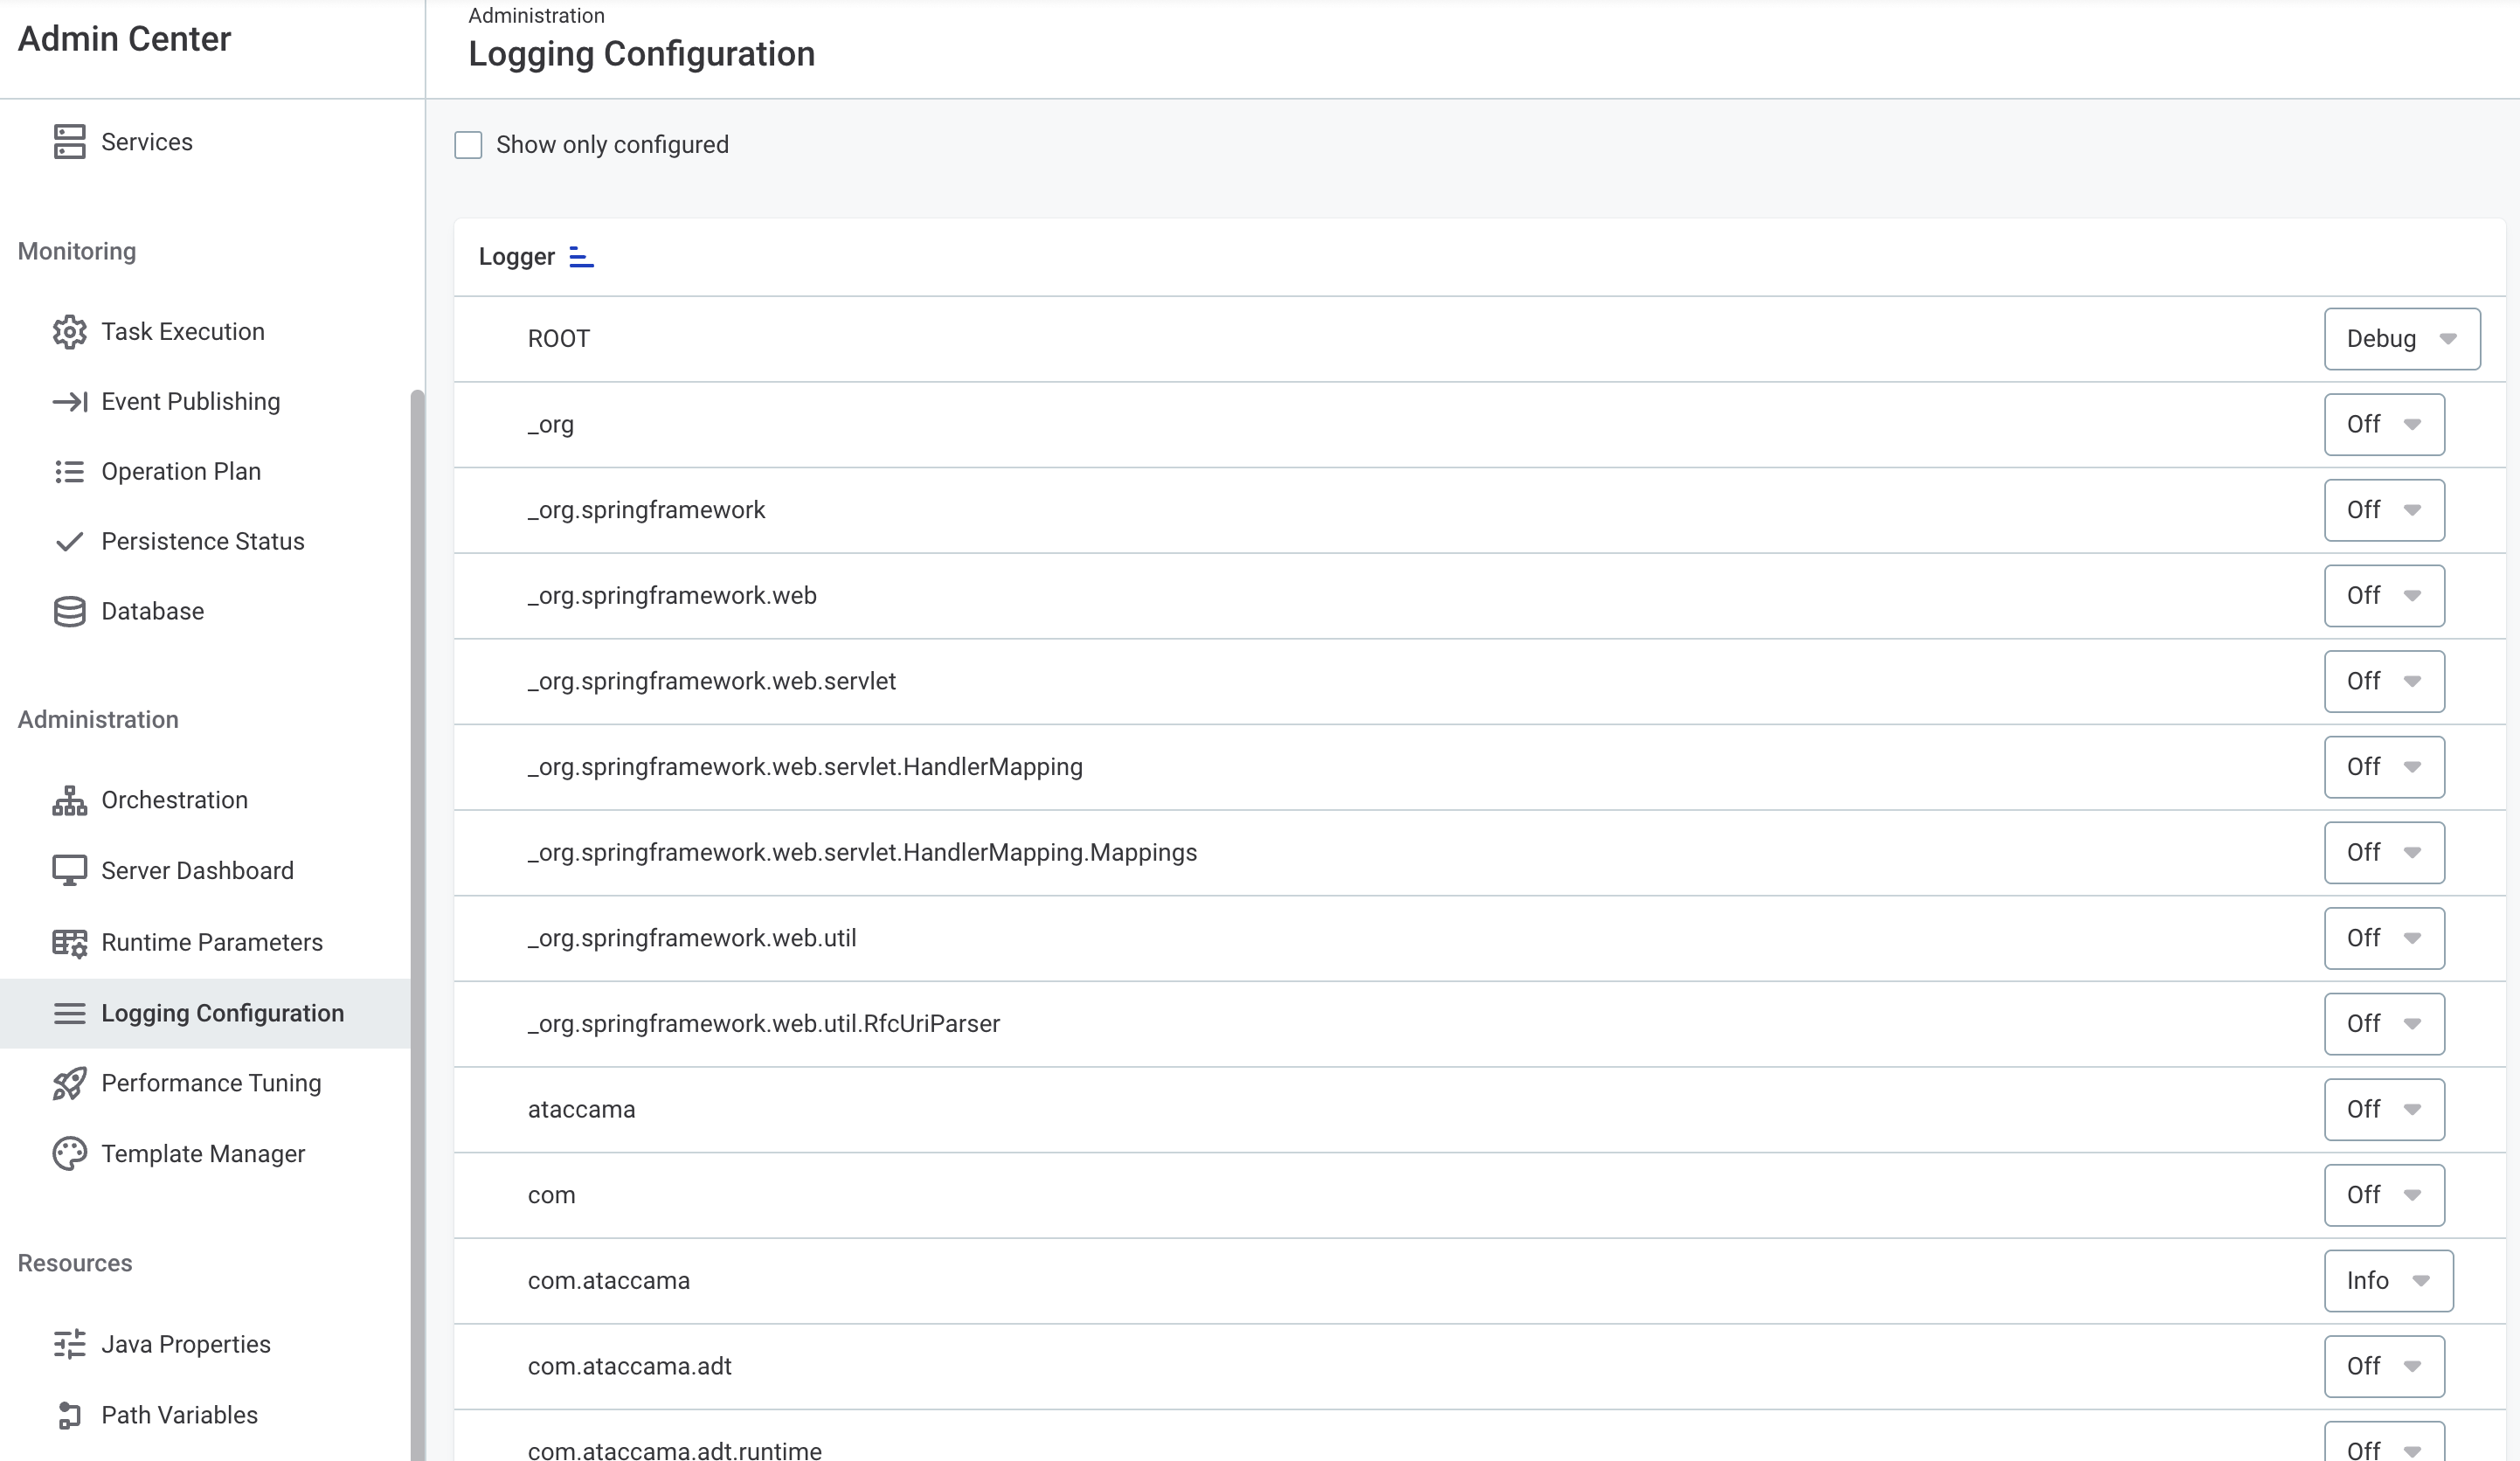Open Task Execution via its gear icon
The height and width of the screenshot is (1461, 2520).
69,331
